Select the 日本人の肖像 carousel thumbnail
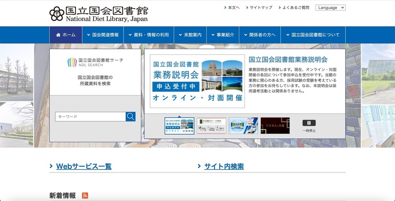Image resolution: width=395 pixels, height=201 pixels. click(x=275, y=126)
